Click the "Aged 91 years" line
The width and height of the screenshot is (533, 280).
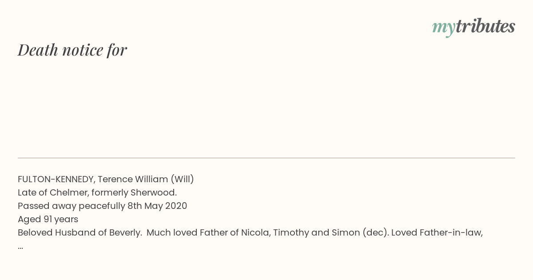click(x=48, y=219)
